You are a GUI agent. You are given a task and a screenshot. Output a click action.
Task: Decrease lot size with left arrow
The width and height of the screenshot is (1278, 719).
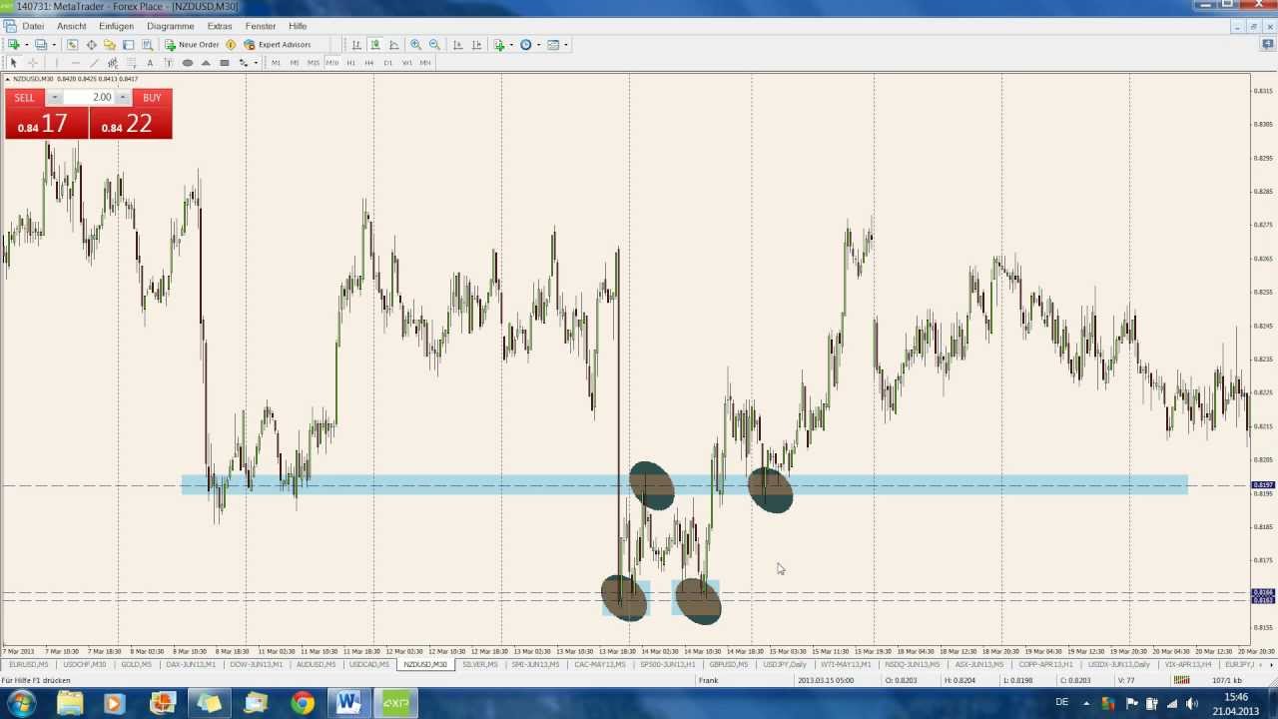coord(55,97)
